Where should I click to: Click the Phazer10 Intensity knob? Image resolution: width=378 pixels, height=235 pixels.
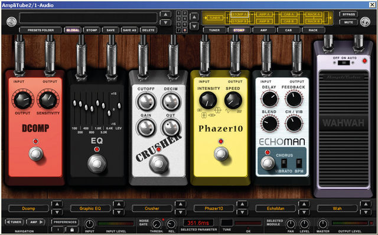pyautogui.click(x=208, y=100)
